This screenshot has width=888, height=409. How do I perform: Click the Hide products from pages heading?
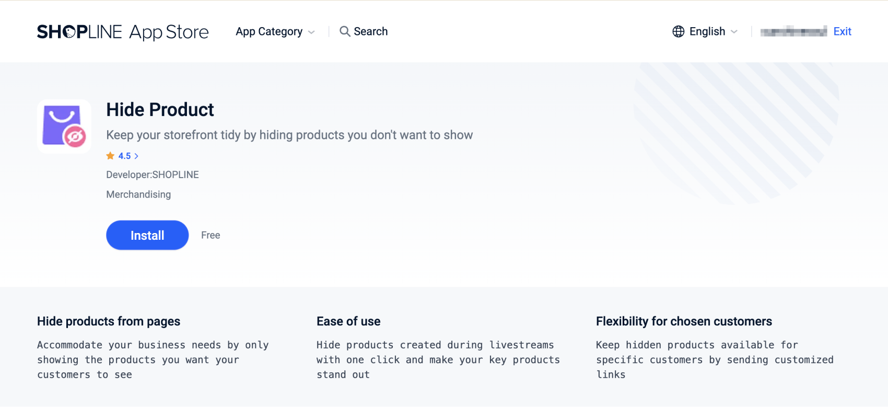[109, 321]
